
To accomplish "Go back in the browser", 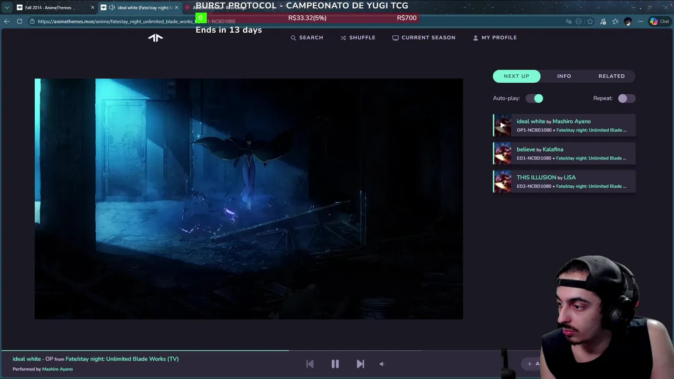I will click(6, 21).
